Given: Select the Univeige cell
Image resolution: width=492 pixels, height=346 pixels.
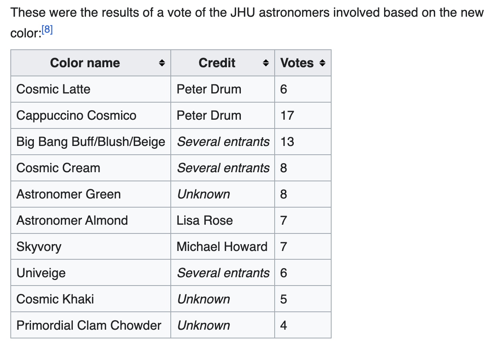Looking at the screenshot, I should [41, 273].
